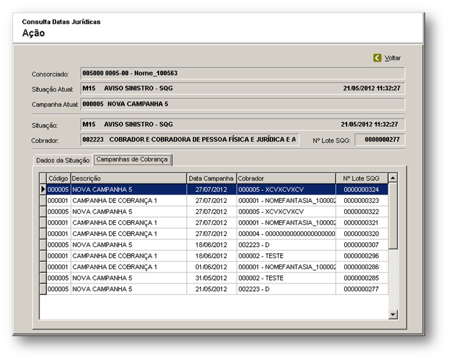Click the Nº Lote SQG field 0000000277
Image resolution: width=450 pixels, height=361 pixels.
click(x=380, y=140)
